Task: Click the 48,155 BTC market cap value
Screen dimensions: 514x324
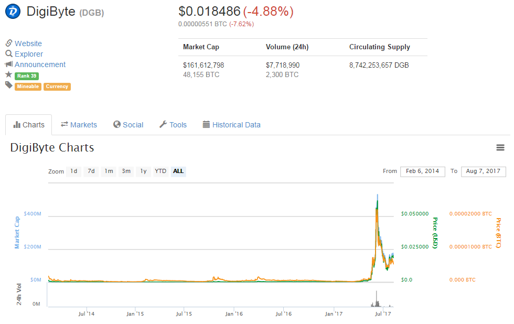Action: pyautogui.click(x=201, y=74)
